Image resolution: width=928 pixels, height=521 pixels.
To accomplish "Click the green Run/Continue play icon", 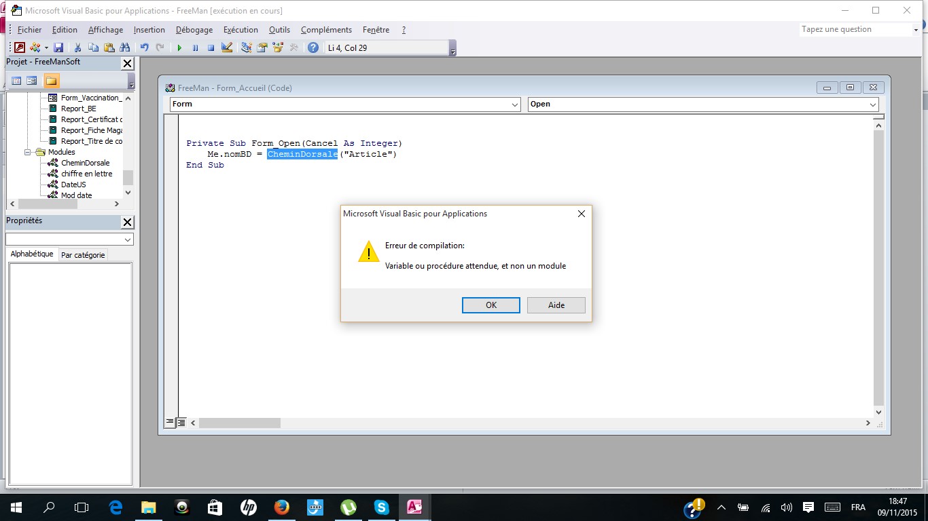I will click(x=179, y=47).
